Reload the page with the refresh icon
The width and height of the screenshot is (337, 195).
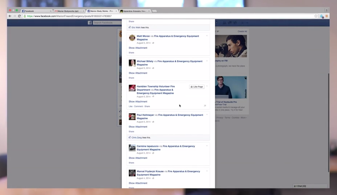[x=19, y=16]
